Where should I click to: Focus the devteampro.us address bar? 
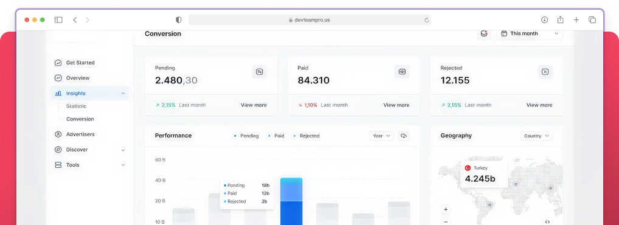tap(309, 19)
